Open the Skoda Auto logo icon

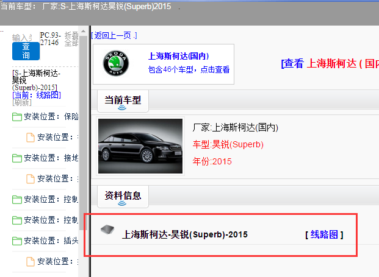pyautogui.click(x=116, y=63)
